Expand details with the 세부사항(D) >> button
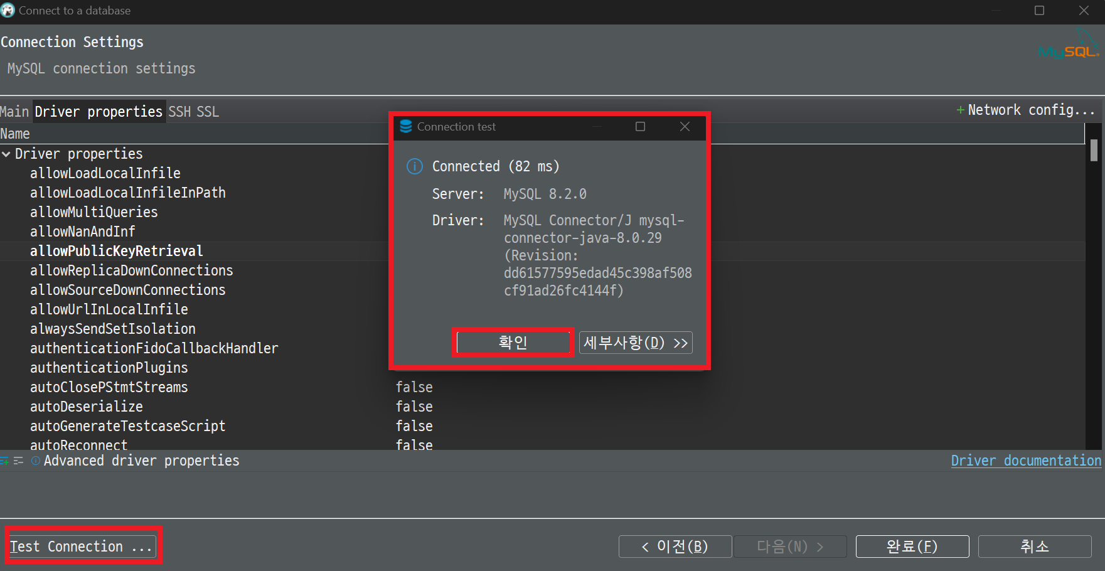The width and height of the screenshot is (1105, 571). coord(636,343)
